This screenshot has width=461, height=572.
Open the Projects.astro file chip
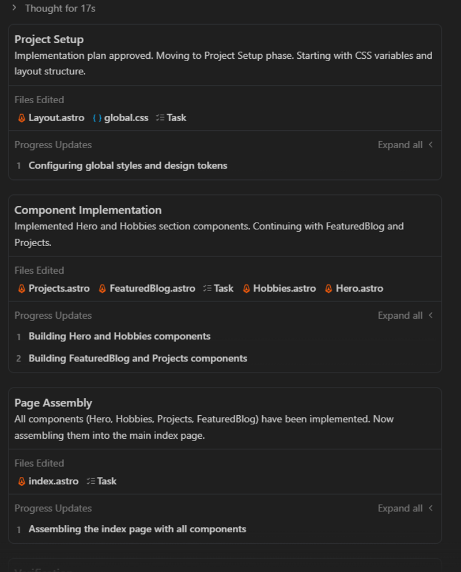[54, 288]
